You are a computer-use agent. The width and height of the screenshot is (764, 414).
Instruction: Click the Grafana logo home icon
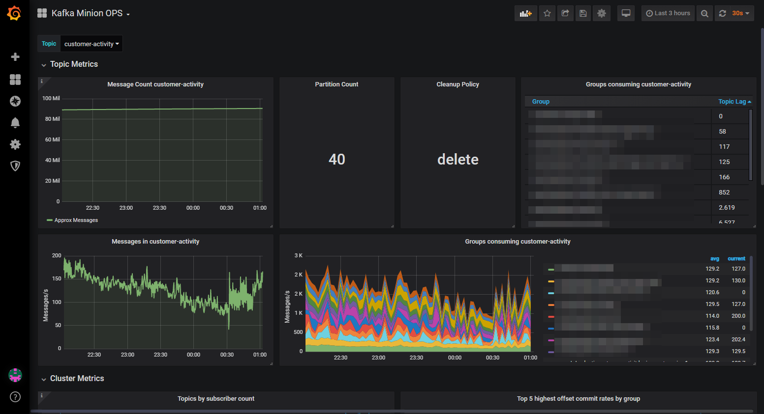pos(14,13)
